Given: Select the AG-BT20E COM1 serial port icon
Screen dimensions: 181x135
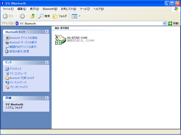Looking at the screenshot, I should pos(60,39).
